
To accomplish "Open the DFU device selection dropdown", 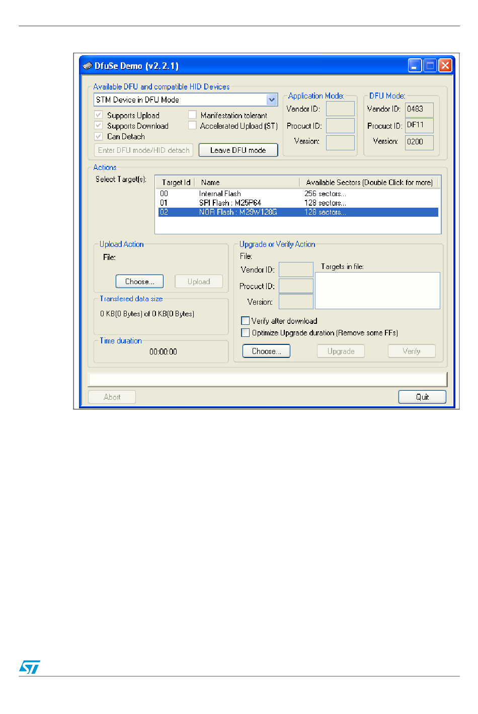I will [x=272, y=100].
